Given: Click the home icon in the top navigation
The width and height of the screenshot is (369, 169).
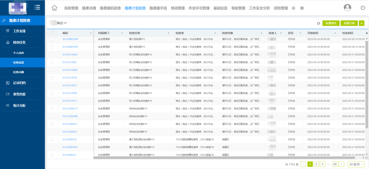Looking at the screenshot, I should pyautogui.click(x=54, y=8).
